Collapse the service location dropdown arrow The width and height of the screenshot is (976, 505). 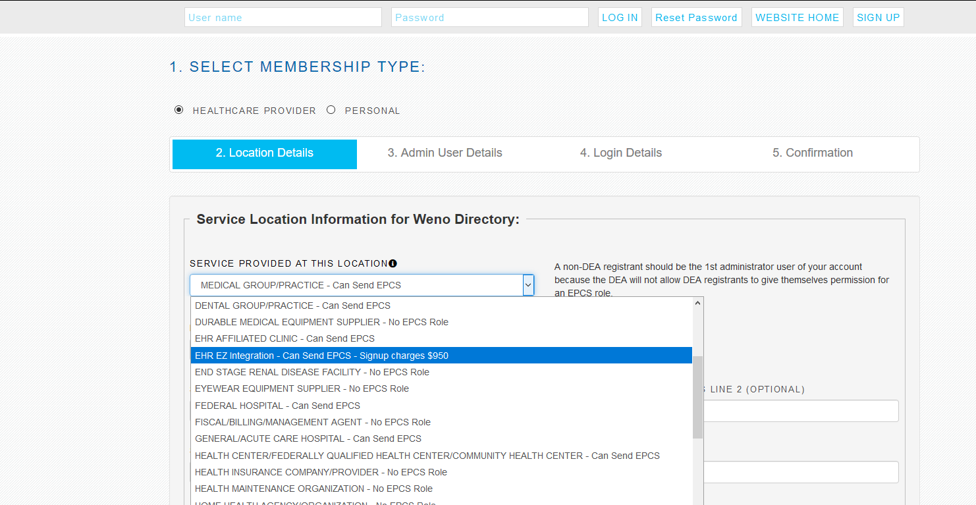point(528,285)
